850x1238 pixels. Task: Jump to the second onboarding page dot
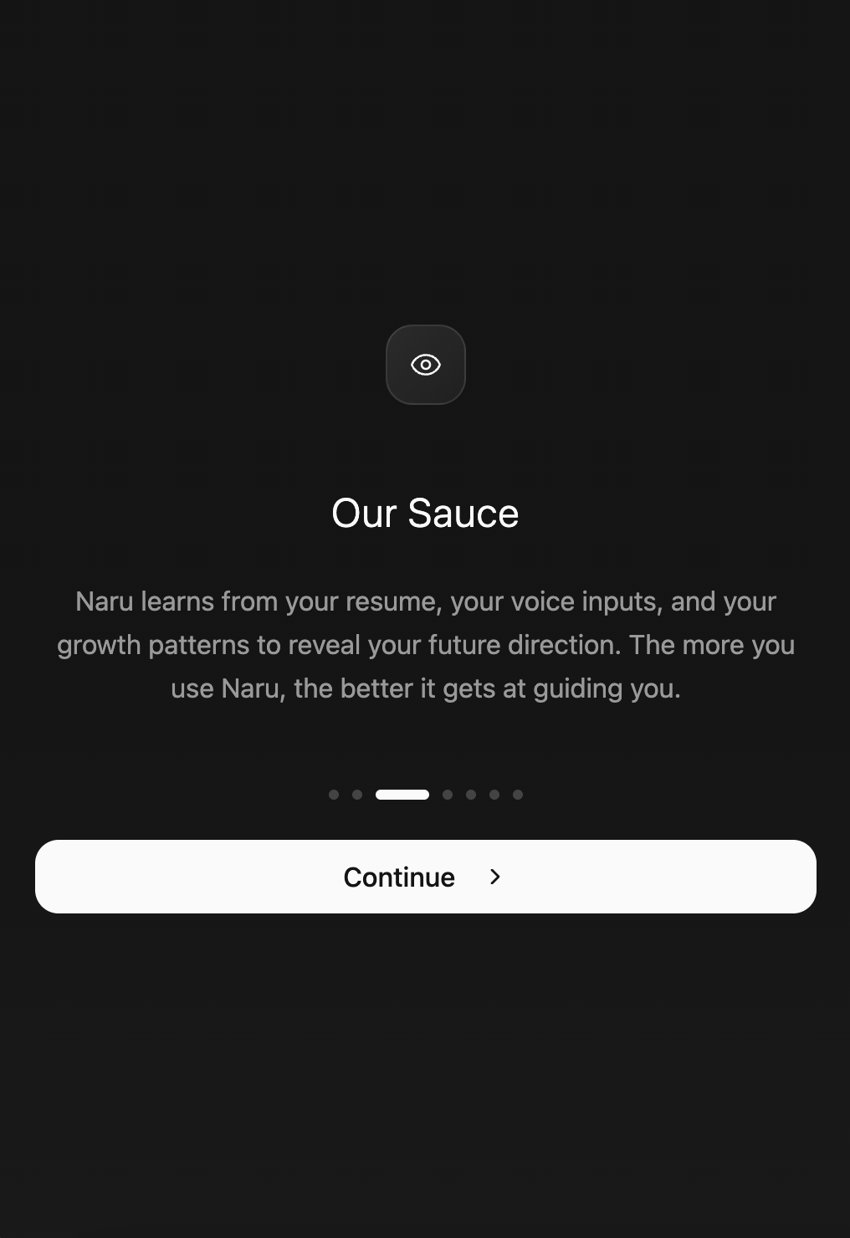[x=357, y=795]
